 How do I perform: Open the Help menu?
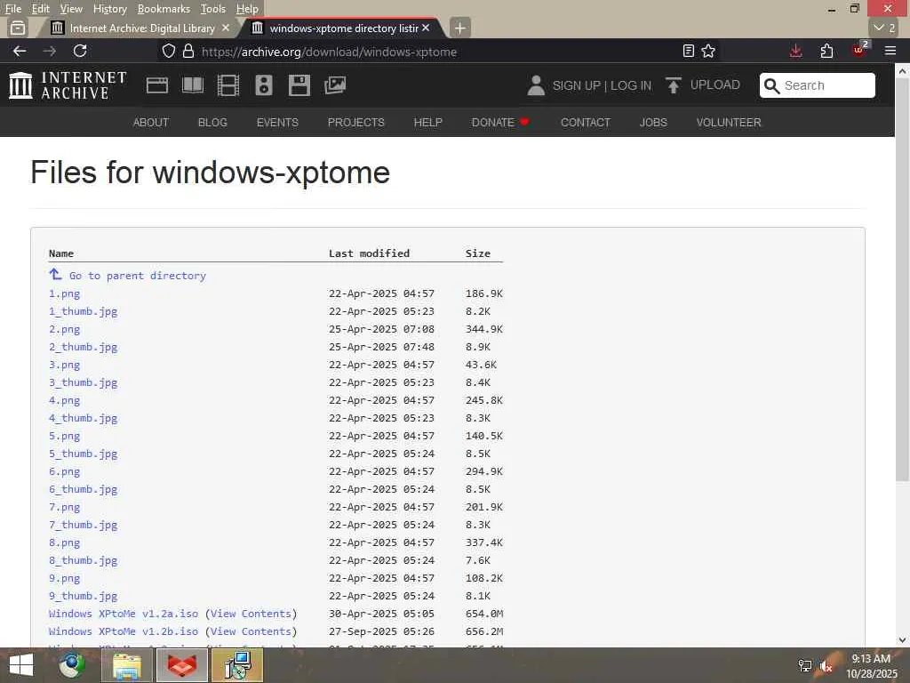(247, 9)
